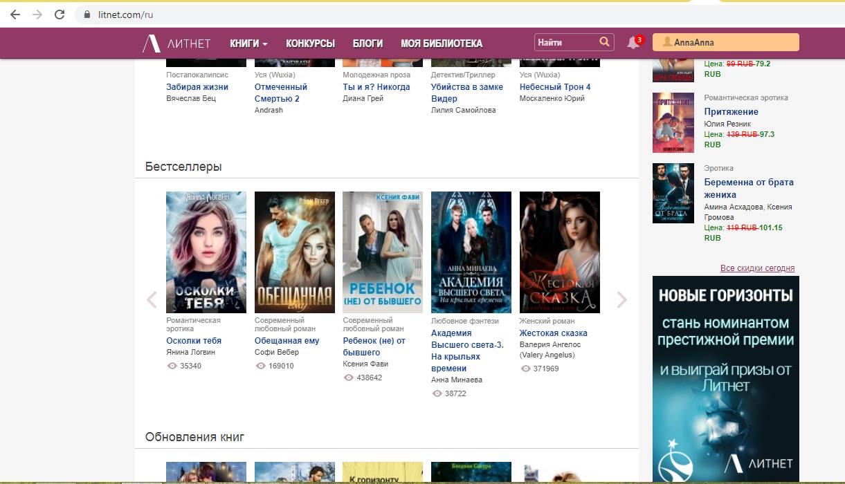Screen dimensions: 845x484
Task: Reload the page with refresh icon
Action: [x=60, y=15]
